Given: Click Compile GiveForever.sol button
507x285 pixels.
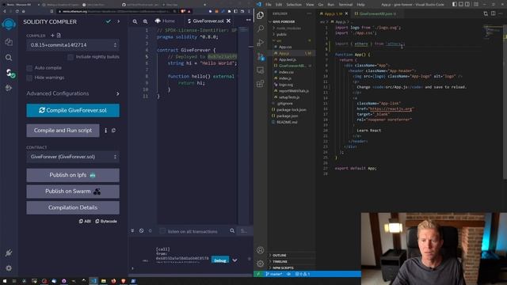Looking at the screenshot, I should 73,111.
